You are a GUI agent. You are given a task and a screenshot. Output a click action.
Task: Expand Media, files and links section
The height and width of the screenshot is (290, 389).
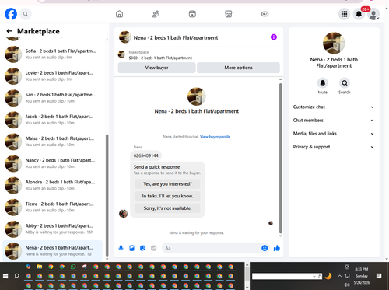click(x=334, y=134)
